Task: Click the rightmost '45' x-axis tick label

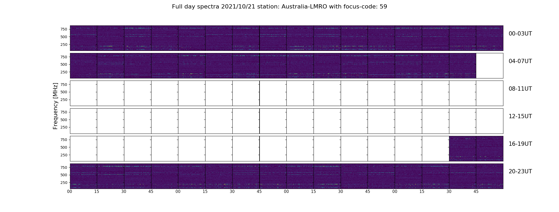Action: [476, 192]
